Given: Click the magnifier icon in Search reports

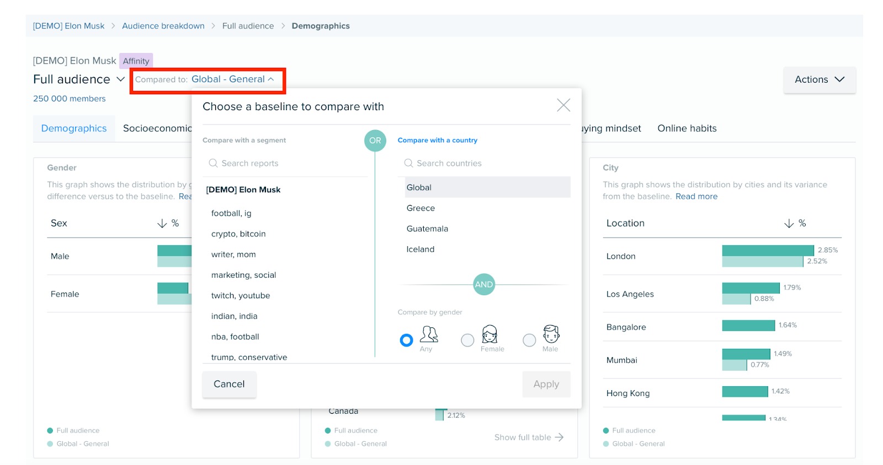Looking at the screenshot, I should click(213, 163).
